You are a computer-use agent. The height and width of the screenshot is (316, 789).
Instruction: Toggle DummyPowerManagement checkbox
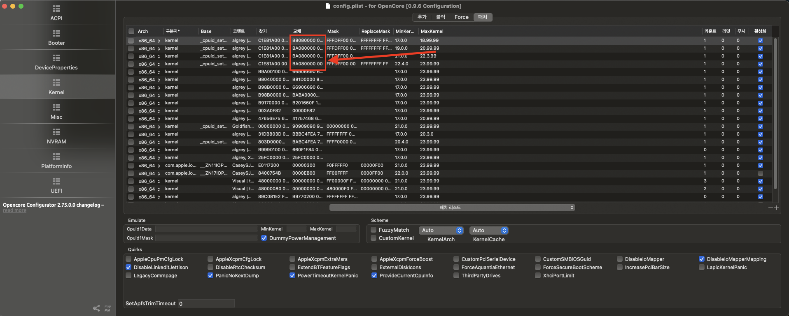click(x=264, y=238)
